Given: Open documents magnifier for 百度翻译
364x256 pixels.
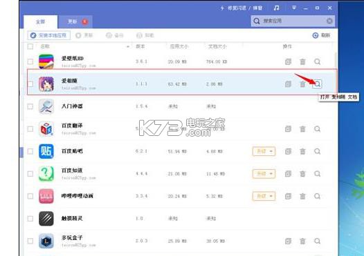Looking at the screenshot, I should click(x=318, y=129).
